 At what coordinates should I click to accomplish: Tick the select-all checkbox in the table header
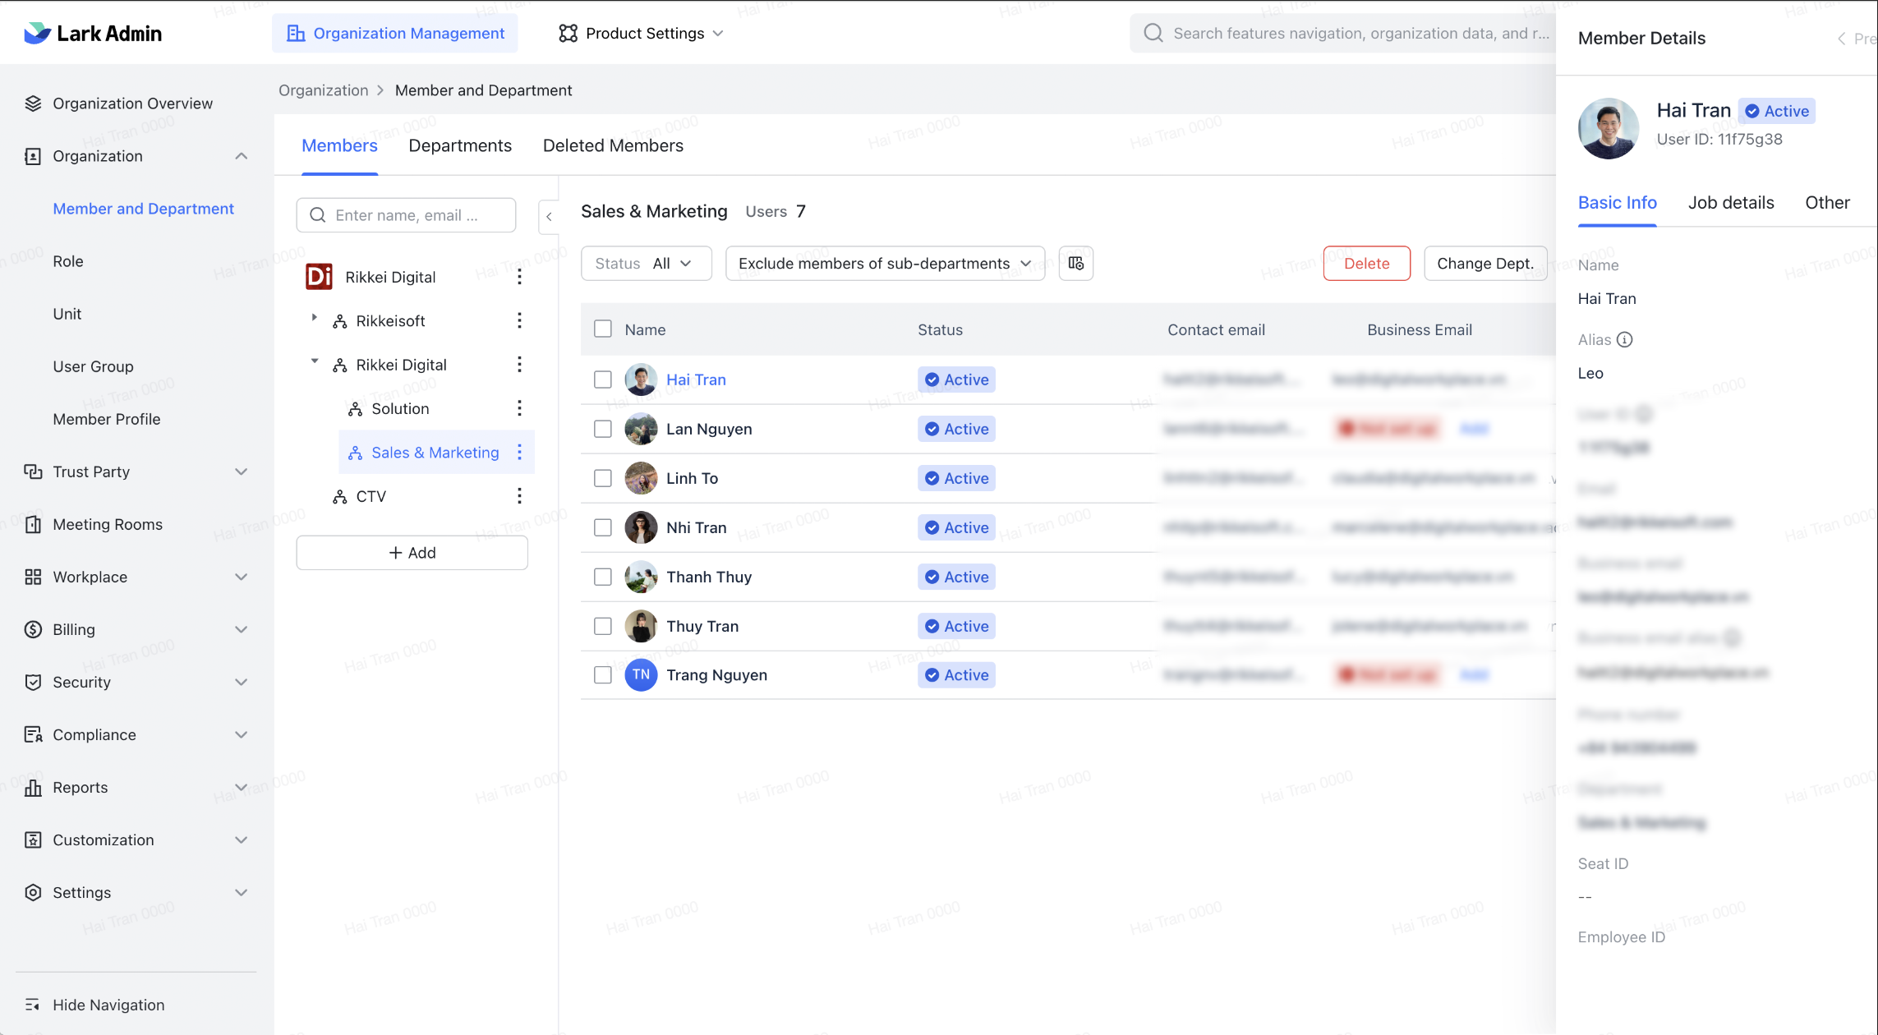[x=603, y=329]
